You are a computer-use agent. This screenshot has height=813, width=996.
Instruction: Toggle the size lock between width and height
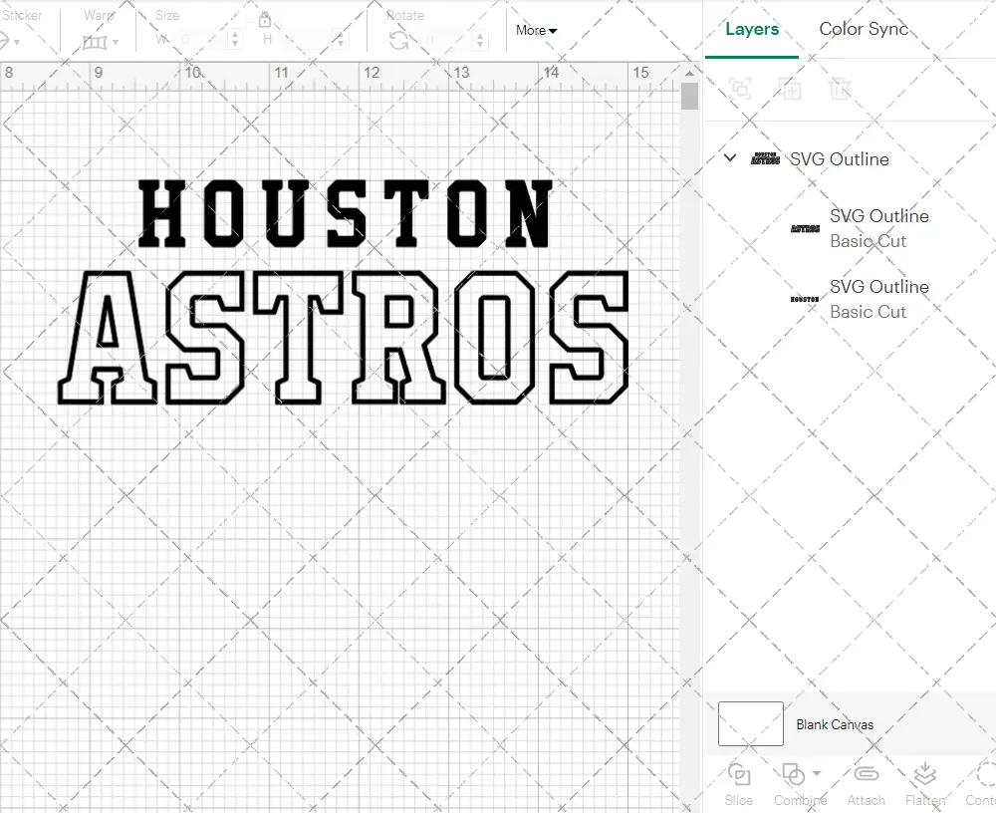(x=265, y=20)
